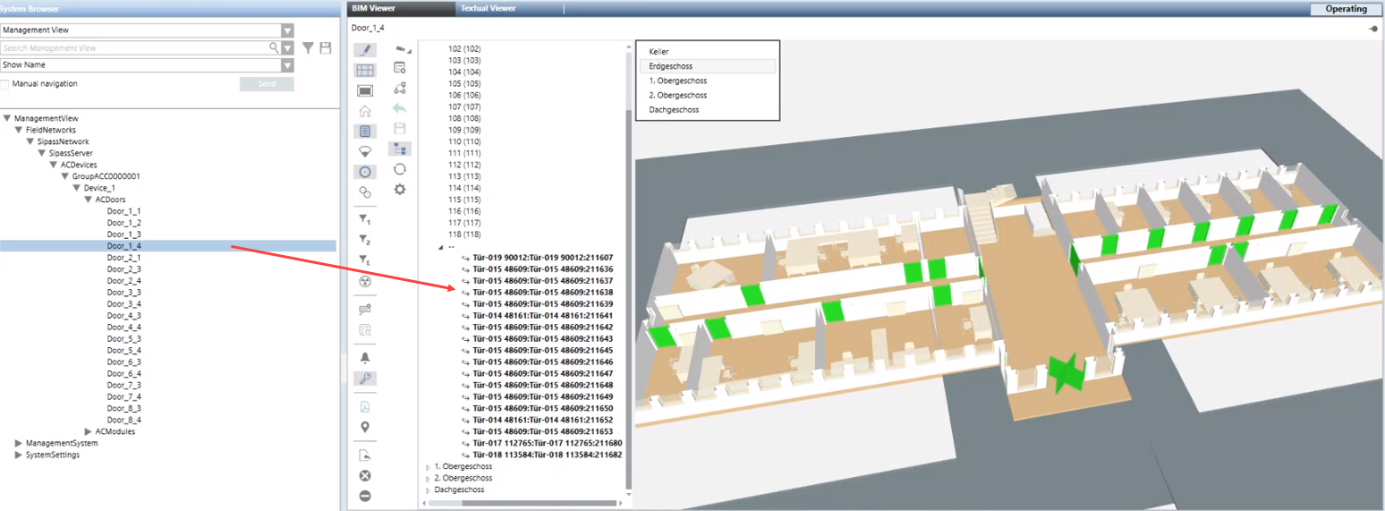Viewport: 1385px width, 511px height.
Task: Click the pencil markup tool icon
Action: [365, 50]
